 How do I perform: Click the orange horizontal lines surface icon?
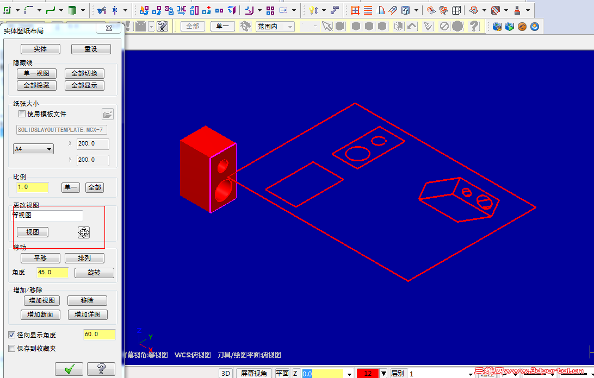[368, 10]
